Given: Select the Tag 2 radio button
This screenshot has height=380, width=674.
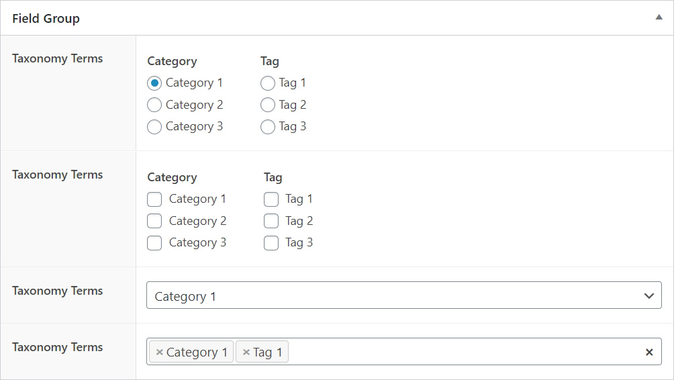Looking at the screenshot, I should click(x=268, y=105).
